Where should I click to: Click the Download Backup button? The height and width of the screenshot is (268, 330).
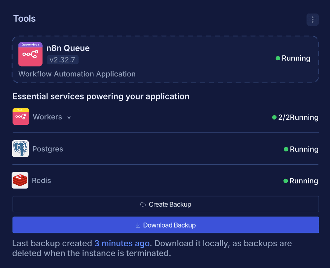tap(166, 225)
